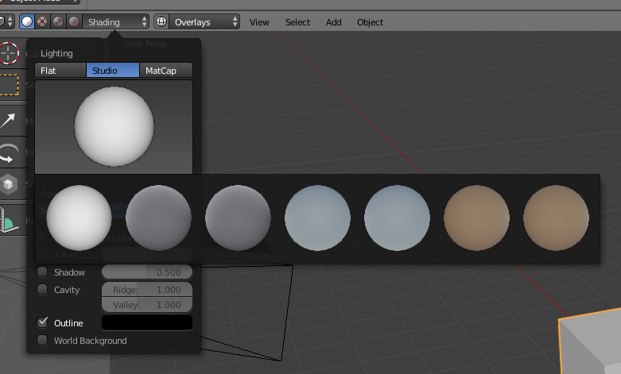Select the Select Box tool
The image size is (621, 374).
pos(9,85)
